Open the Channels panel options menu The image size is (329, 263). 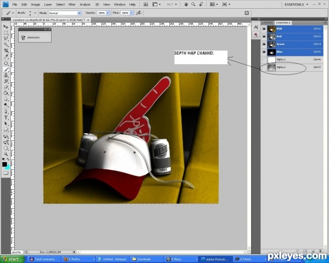point(325,22)
